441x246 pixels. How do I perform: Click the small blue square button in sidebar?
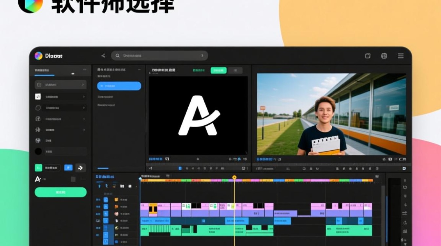(68, 168)
